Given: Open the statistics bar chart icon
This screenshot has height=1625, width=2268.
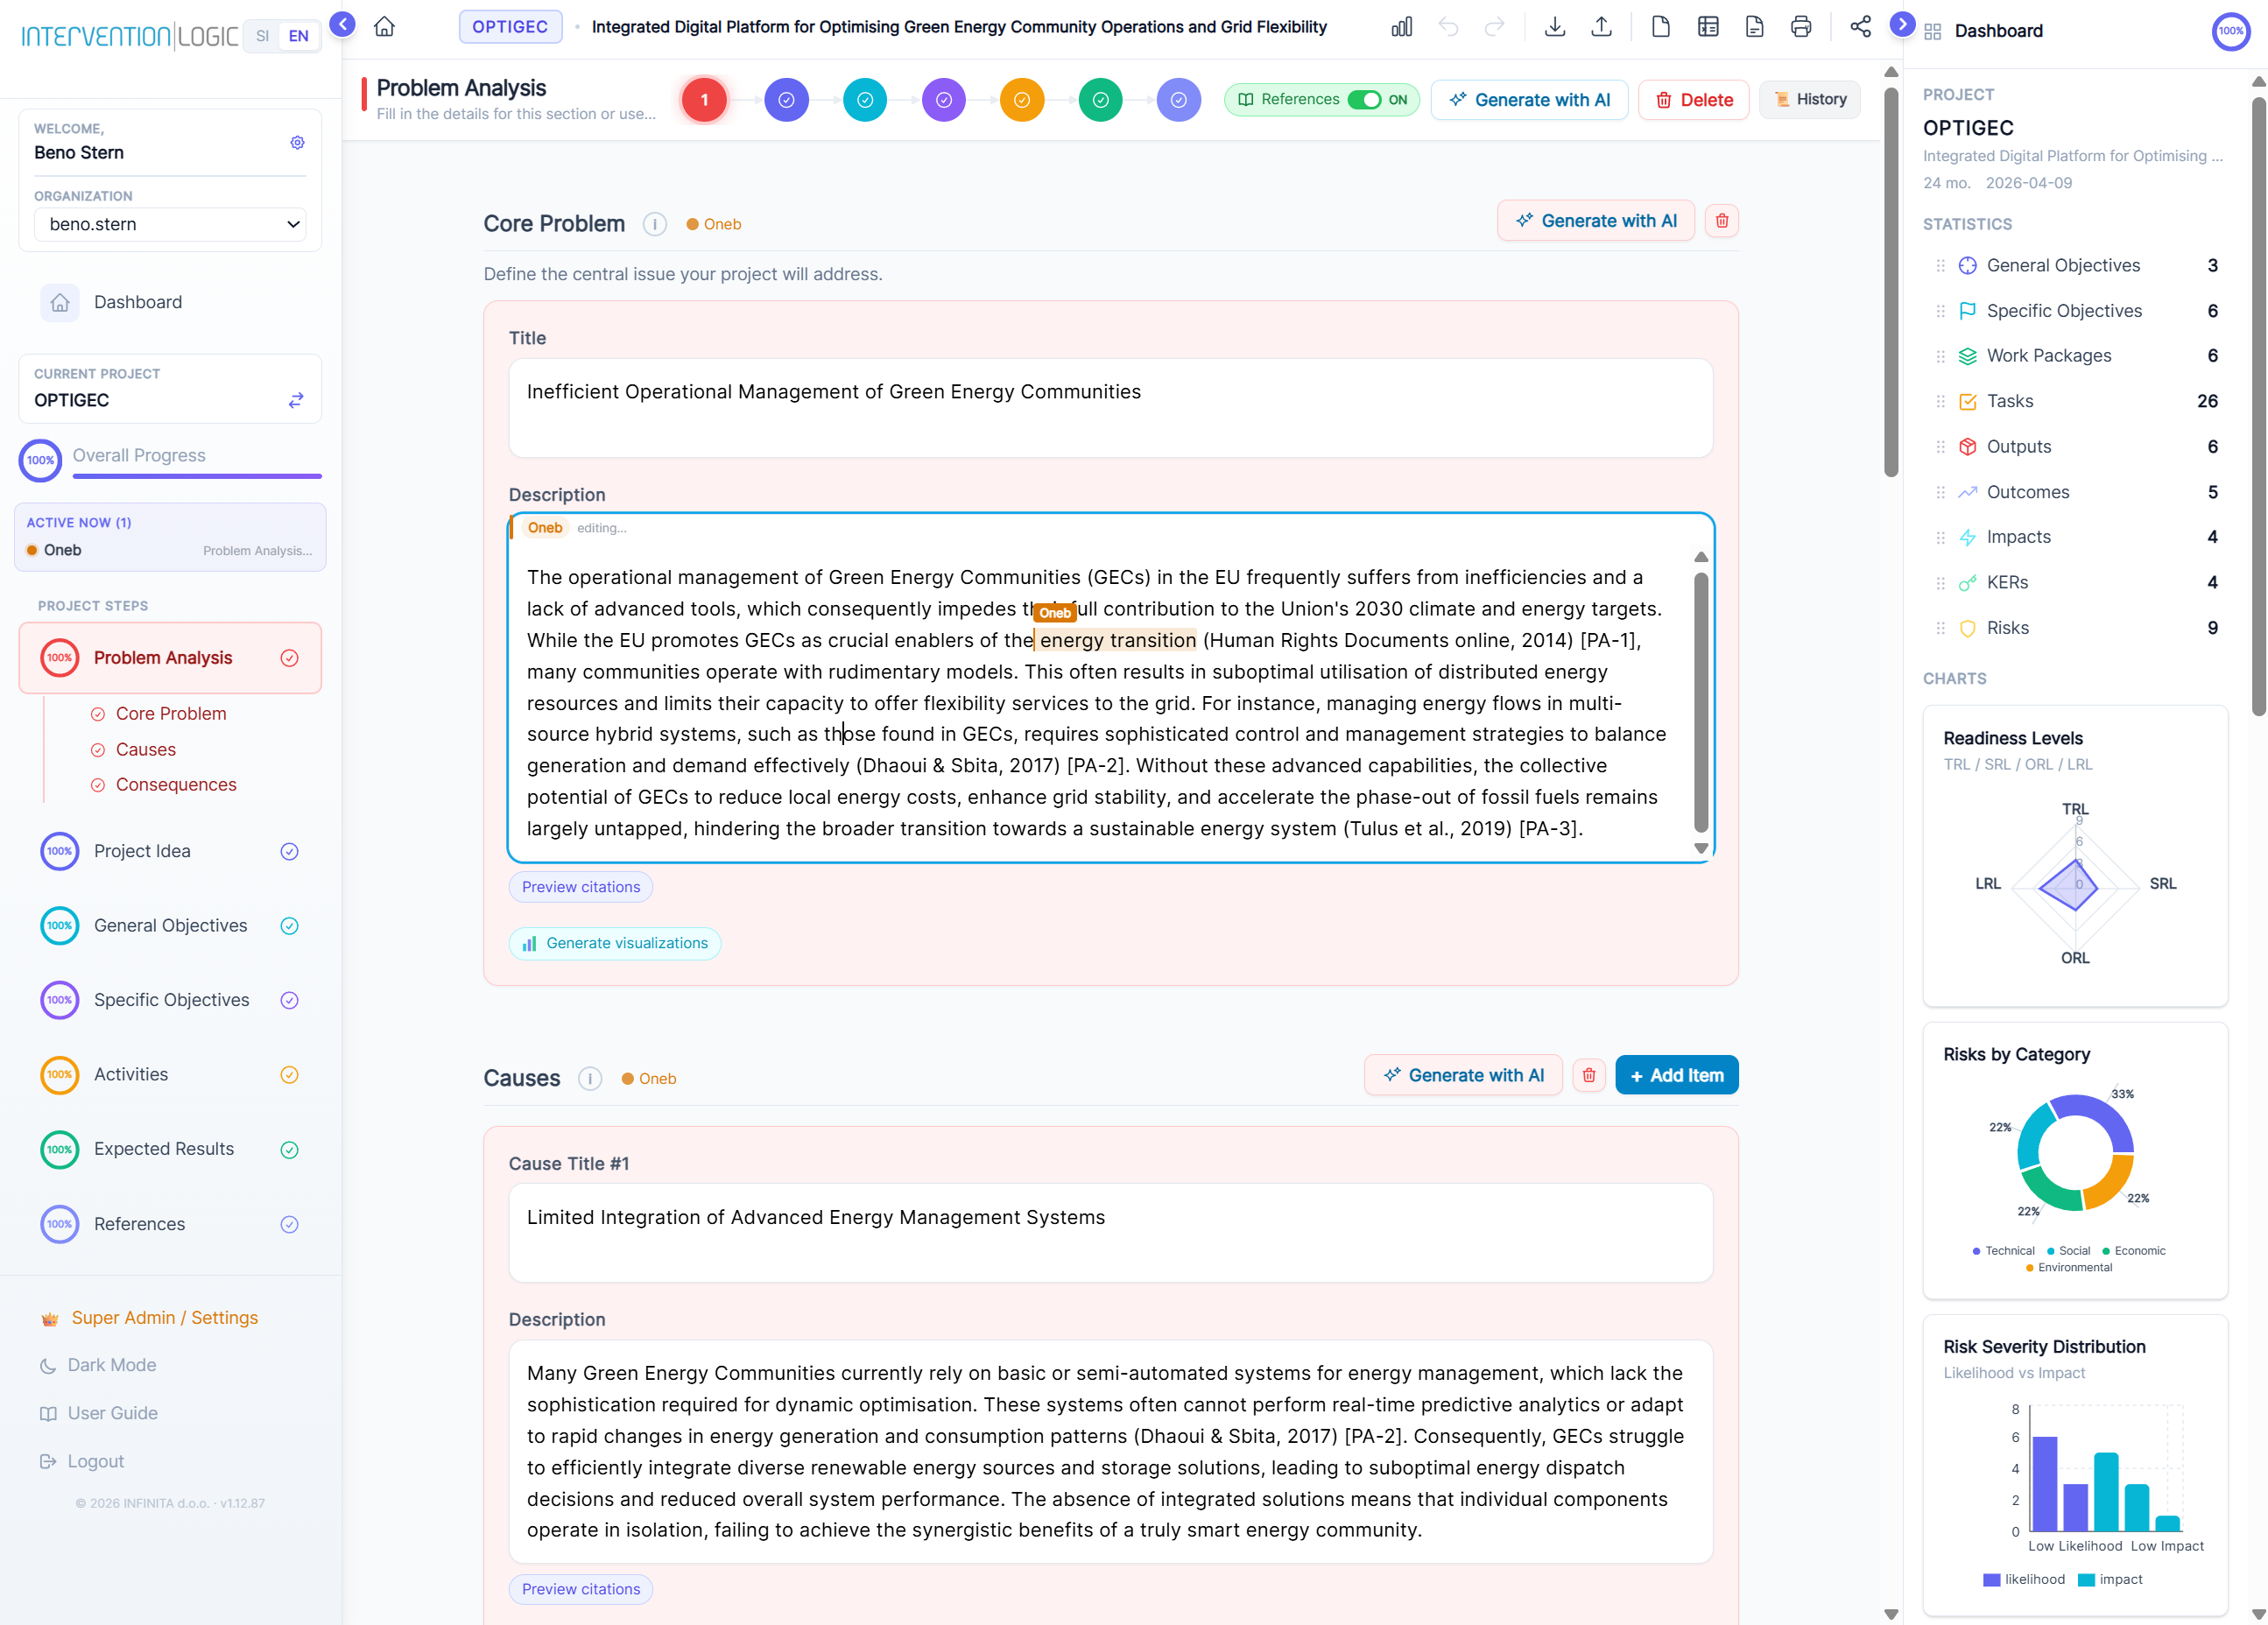Looking at the screenshot, I should click(1402, 27).
